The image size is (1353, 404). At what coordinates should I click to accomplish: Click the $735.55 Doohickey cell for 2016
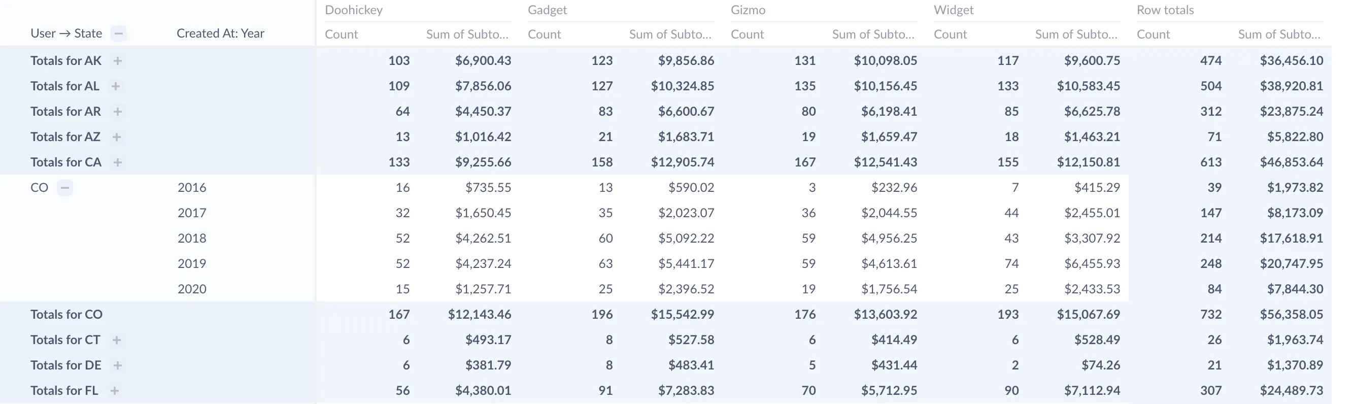click(x=488, y=188)
